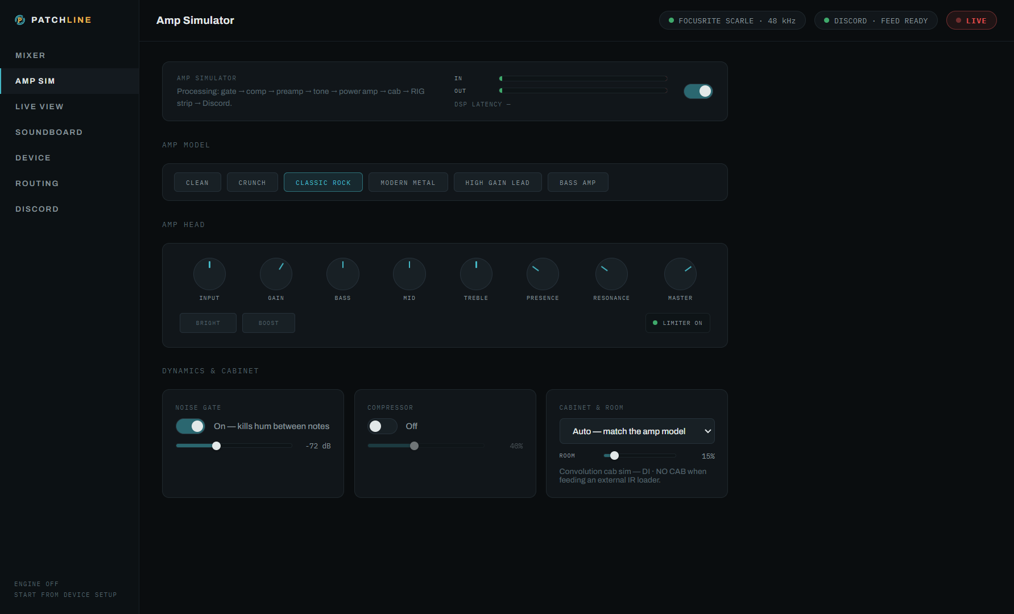Go to Live View
1014x614 pixels.
(69, 106)
